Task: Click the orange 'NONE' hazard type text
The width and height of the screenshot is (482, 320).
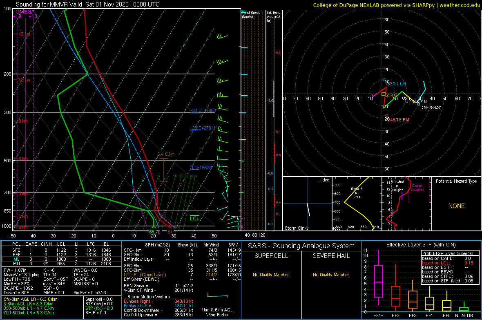Action: (456, 206)
